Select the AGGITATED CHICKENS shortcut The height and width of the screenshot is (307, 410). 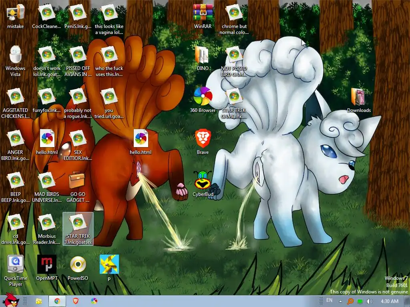click(16, 103)
